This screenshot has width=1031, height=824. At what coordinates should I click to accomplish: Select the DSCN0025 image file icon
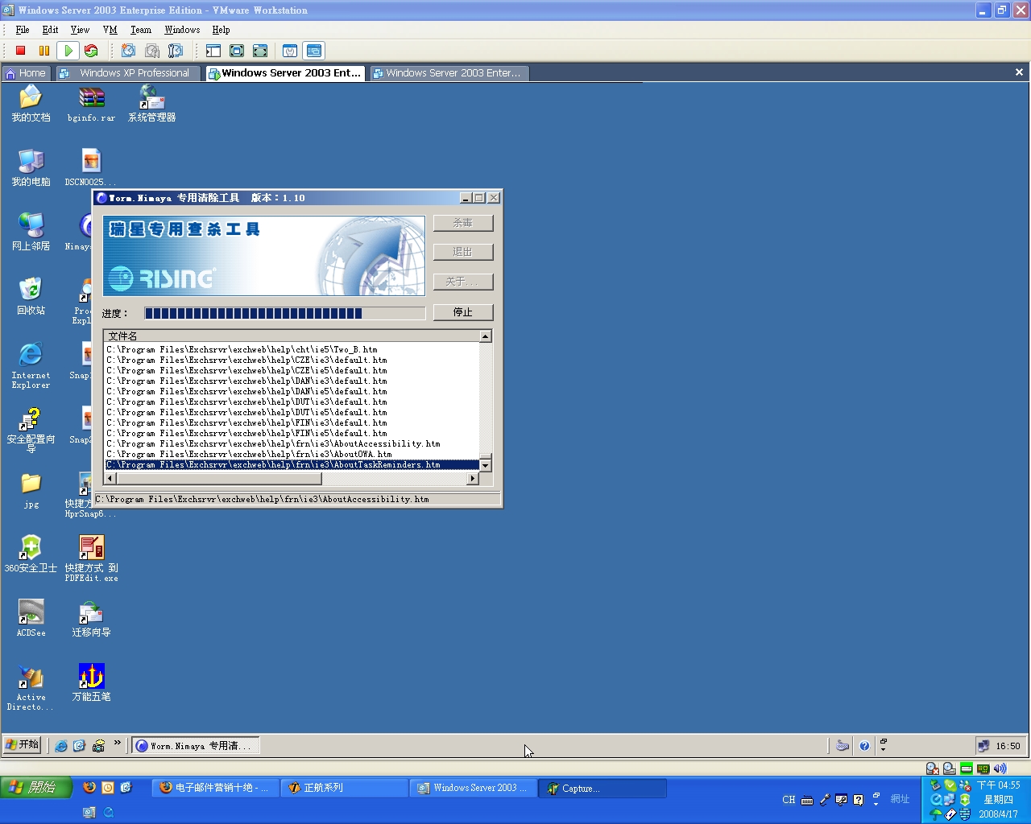click(x=90, y=167)
